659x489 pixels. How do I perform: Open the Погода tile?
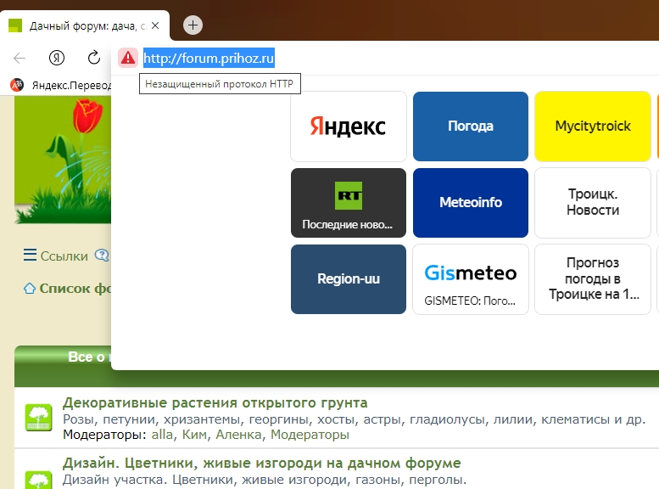point(471,126)
